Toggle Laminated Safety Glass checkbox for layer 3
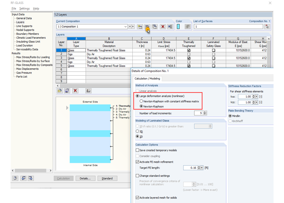The image size is (284, 203). (x=213, y=58)
